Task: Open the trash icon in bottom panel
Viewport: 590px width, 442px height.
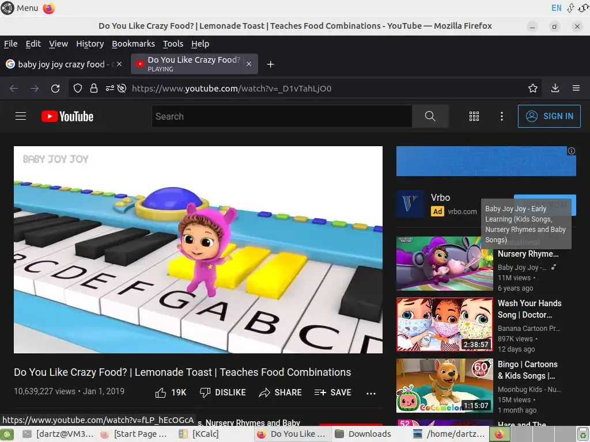Action: point(583,434)
